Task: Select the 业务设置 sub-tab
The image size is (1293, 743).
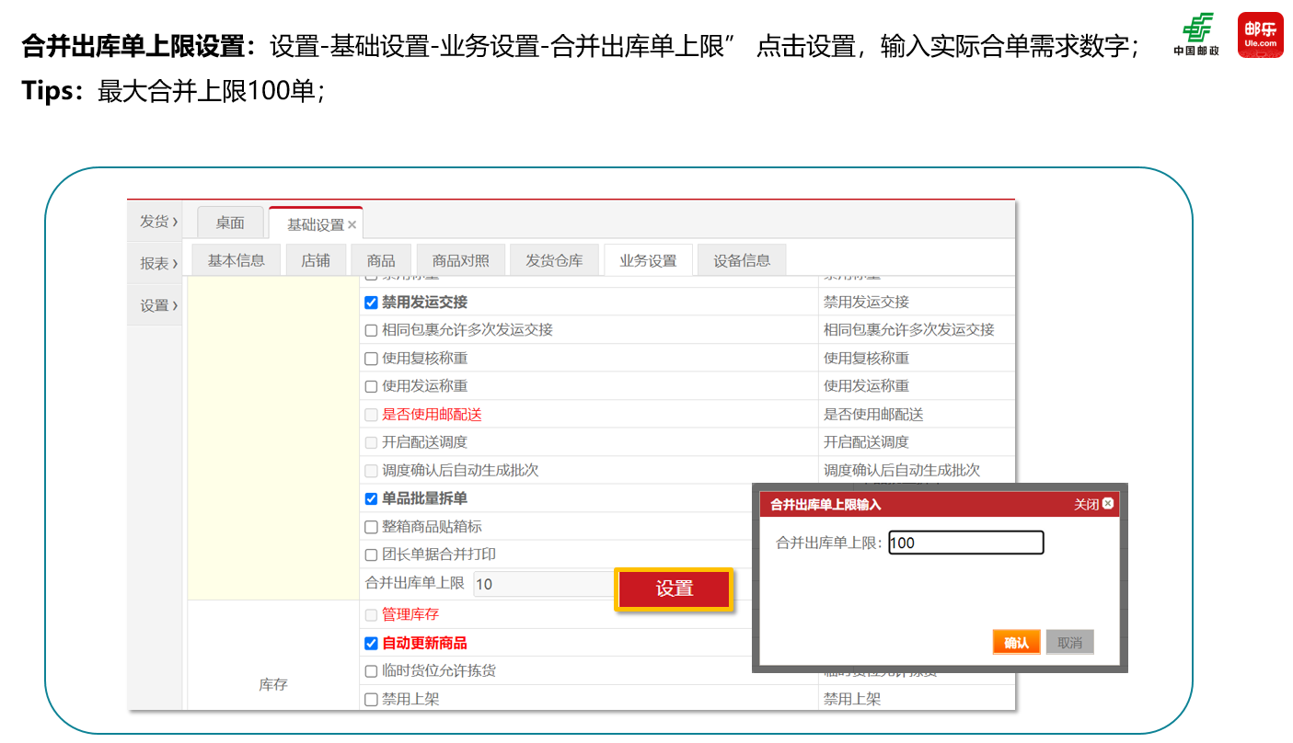Action: [x=648, y=260]
